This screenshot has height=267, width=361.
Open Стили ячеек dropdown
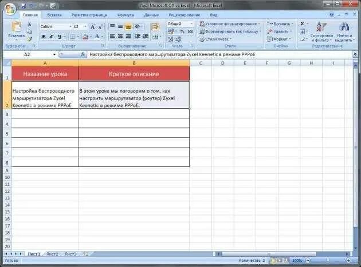(x=215, y=39)
